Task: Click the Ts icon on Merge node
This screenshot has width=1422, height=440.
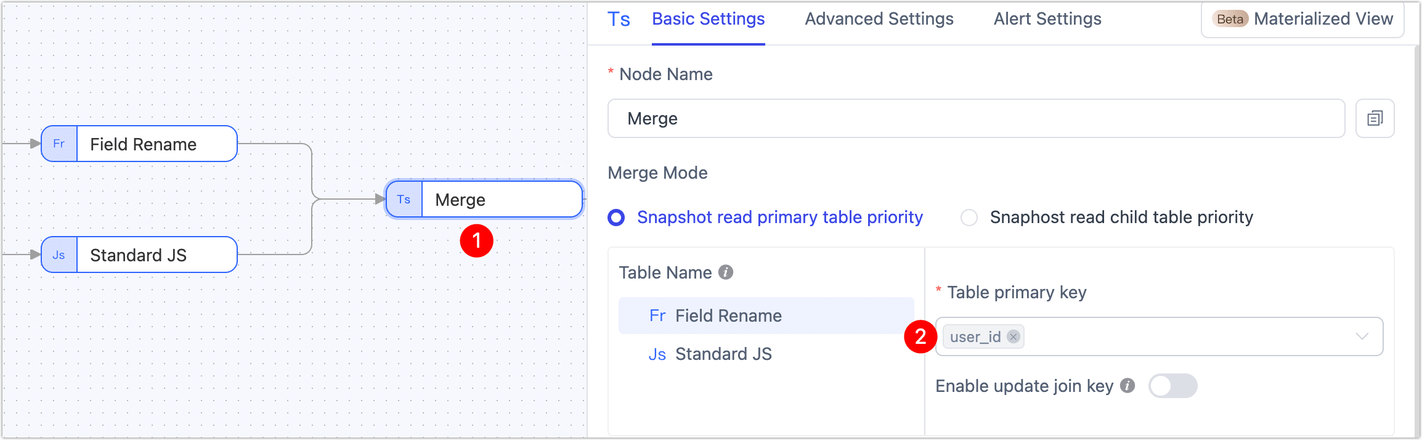Action: pyautogui.click(x=404, y=200)
